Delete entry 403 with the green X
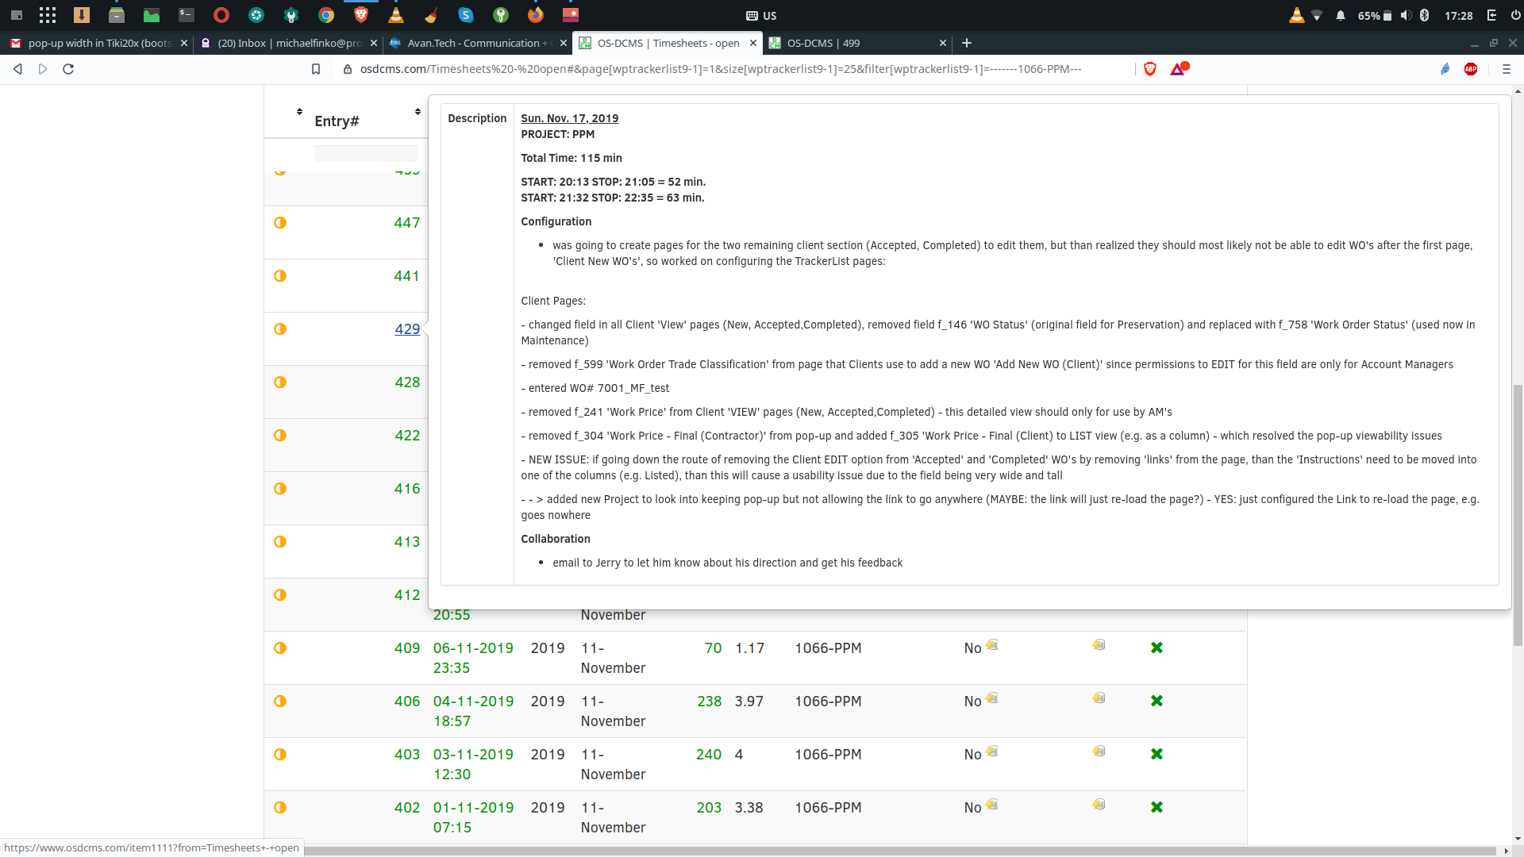This screenshot has height=857, width=1524. [1156, 754]
